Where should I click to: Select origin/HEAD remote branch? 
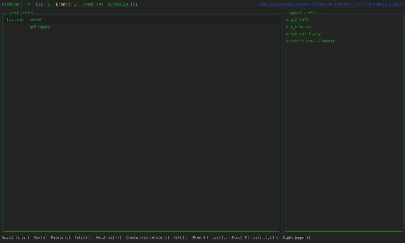[x=297, y=20]
